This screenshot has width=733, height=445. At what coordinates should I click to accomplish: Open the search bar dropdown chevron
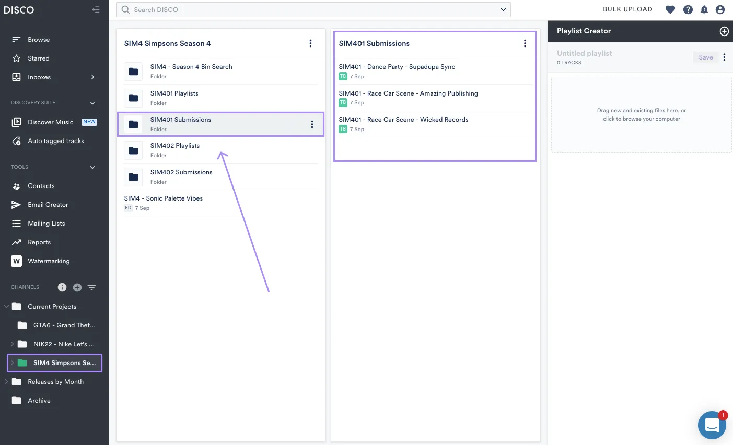(x=503, y=9)
